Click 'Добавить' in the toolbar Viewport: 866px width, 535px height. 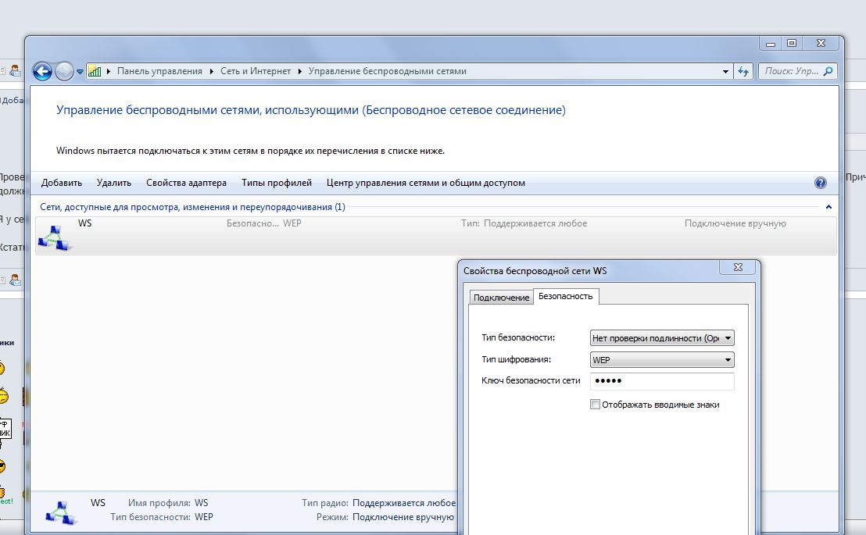coord(61,183)
